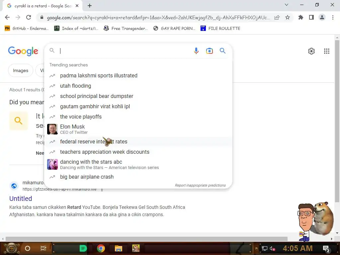Select suggestion teachers appreciation week discounts
The height and width of the screenshot is (255, 340).
(138, 152)
